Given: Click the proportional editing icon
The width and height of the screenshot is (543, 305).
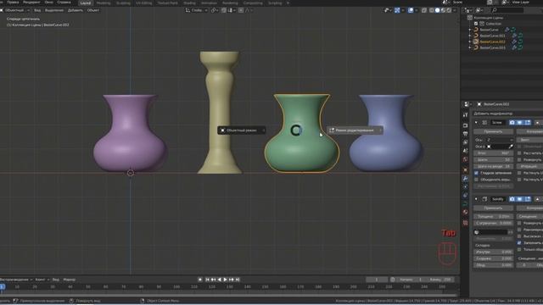Looking at the screenshot, I should tap(241, 10).
